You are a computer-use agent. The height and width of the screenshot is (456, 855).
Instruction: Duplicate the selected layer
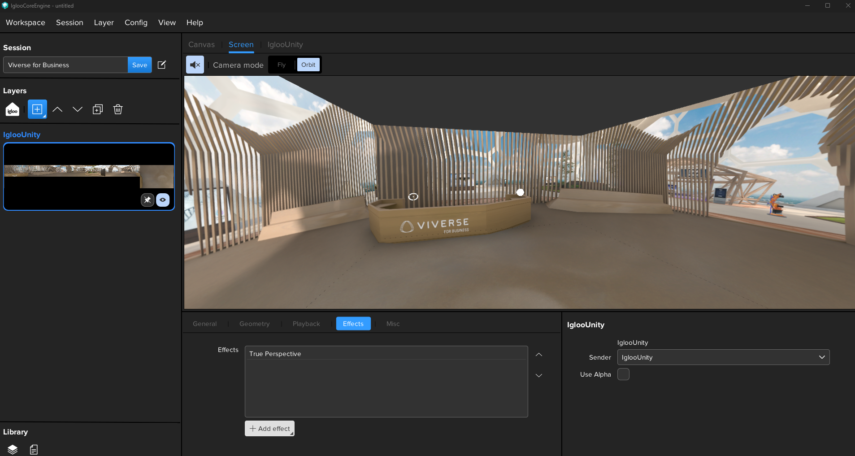[98, 109]
